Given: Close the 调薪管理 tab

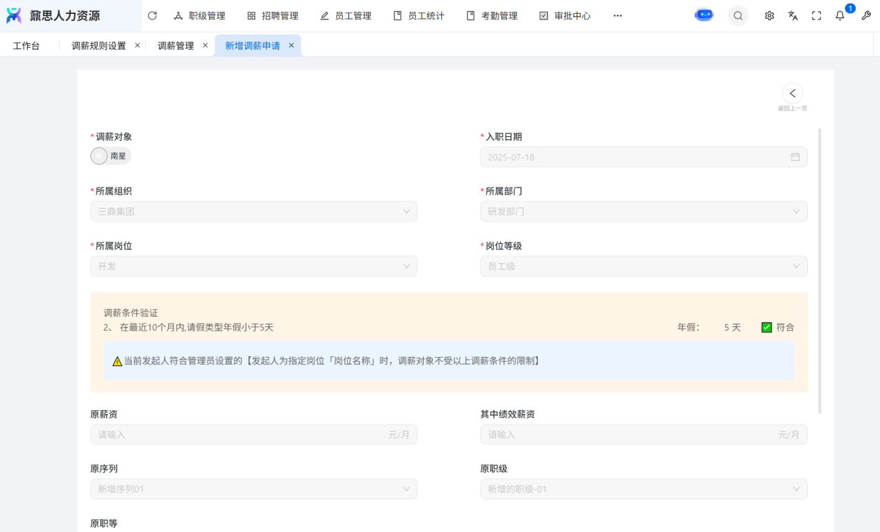Looking at the screenshot, I should click(205, 45).
